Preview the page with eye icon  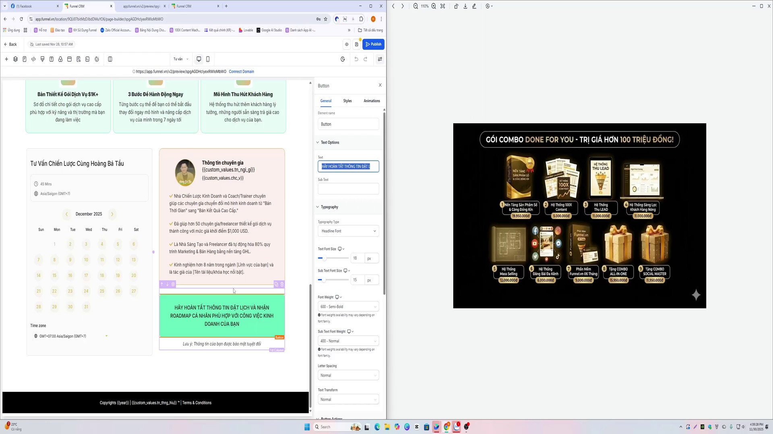tap(347, 44)
